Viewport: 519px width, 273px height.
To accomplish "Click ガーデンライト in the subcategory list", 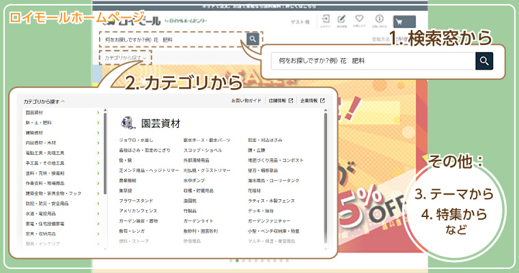I will coord(198,221).
